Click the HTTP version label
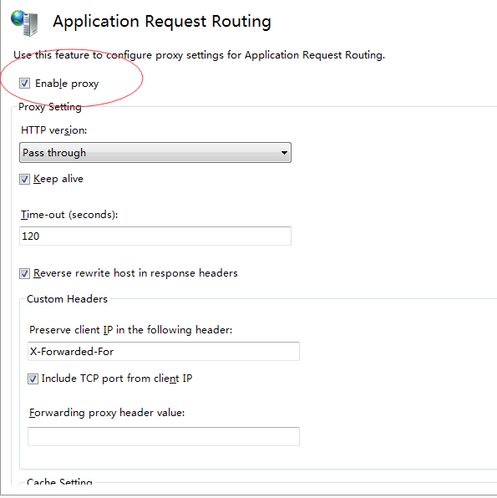The width and height of the screenshot is (497, 498). [54, 130]
